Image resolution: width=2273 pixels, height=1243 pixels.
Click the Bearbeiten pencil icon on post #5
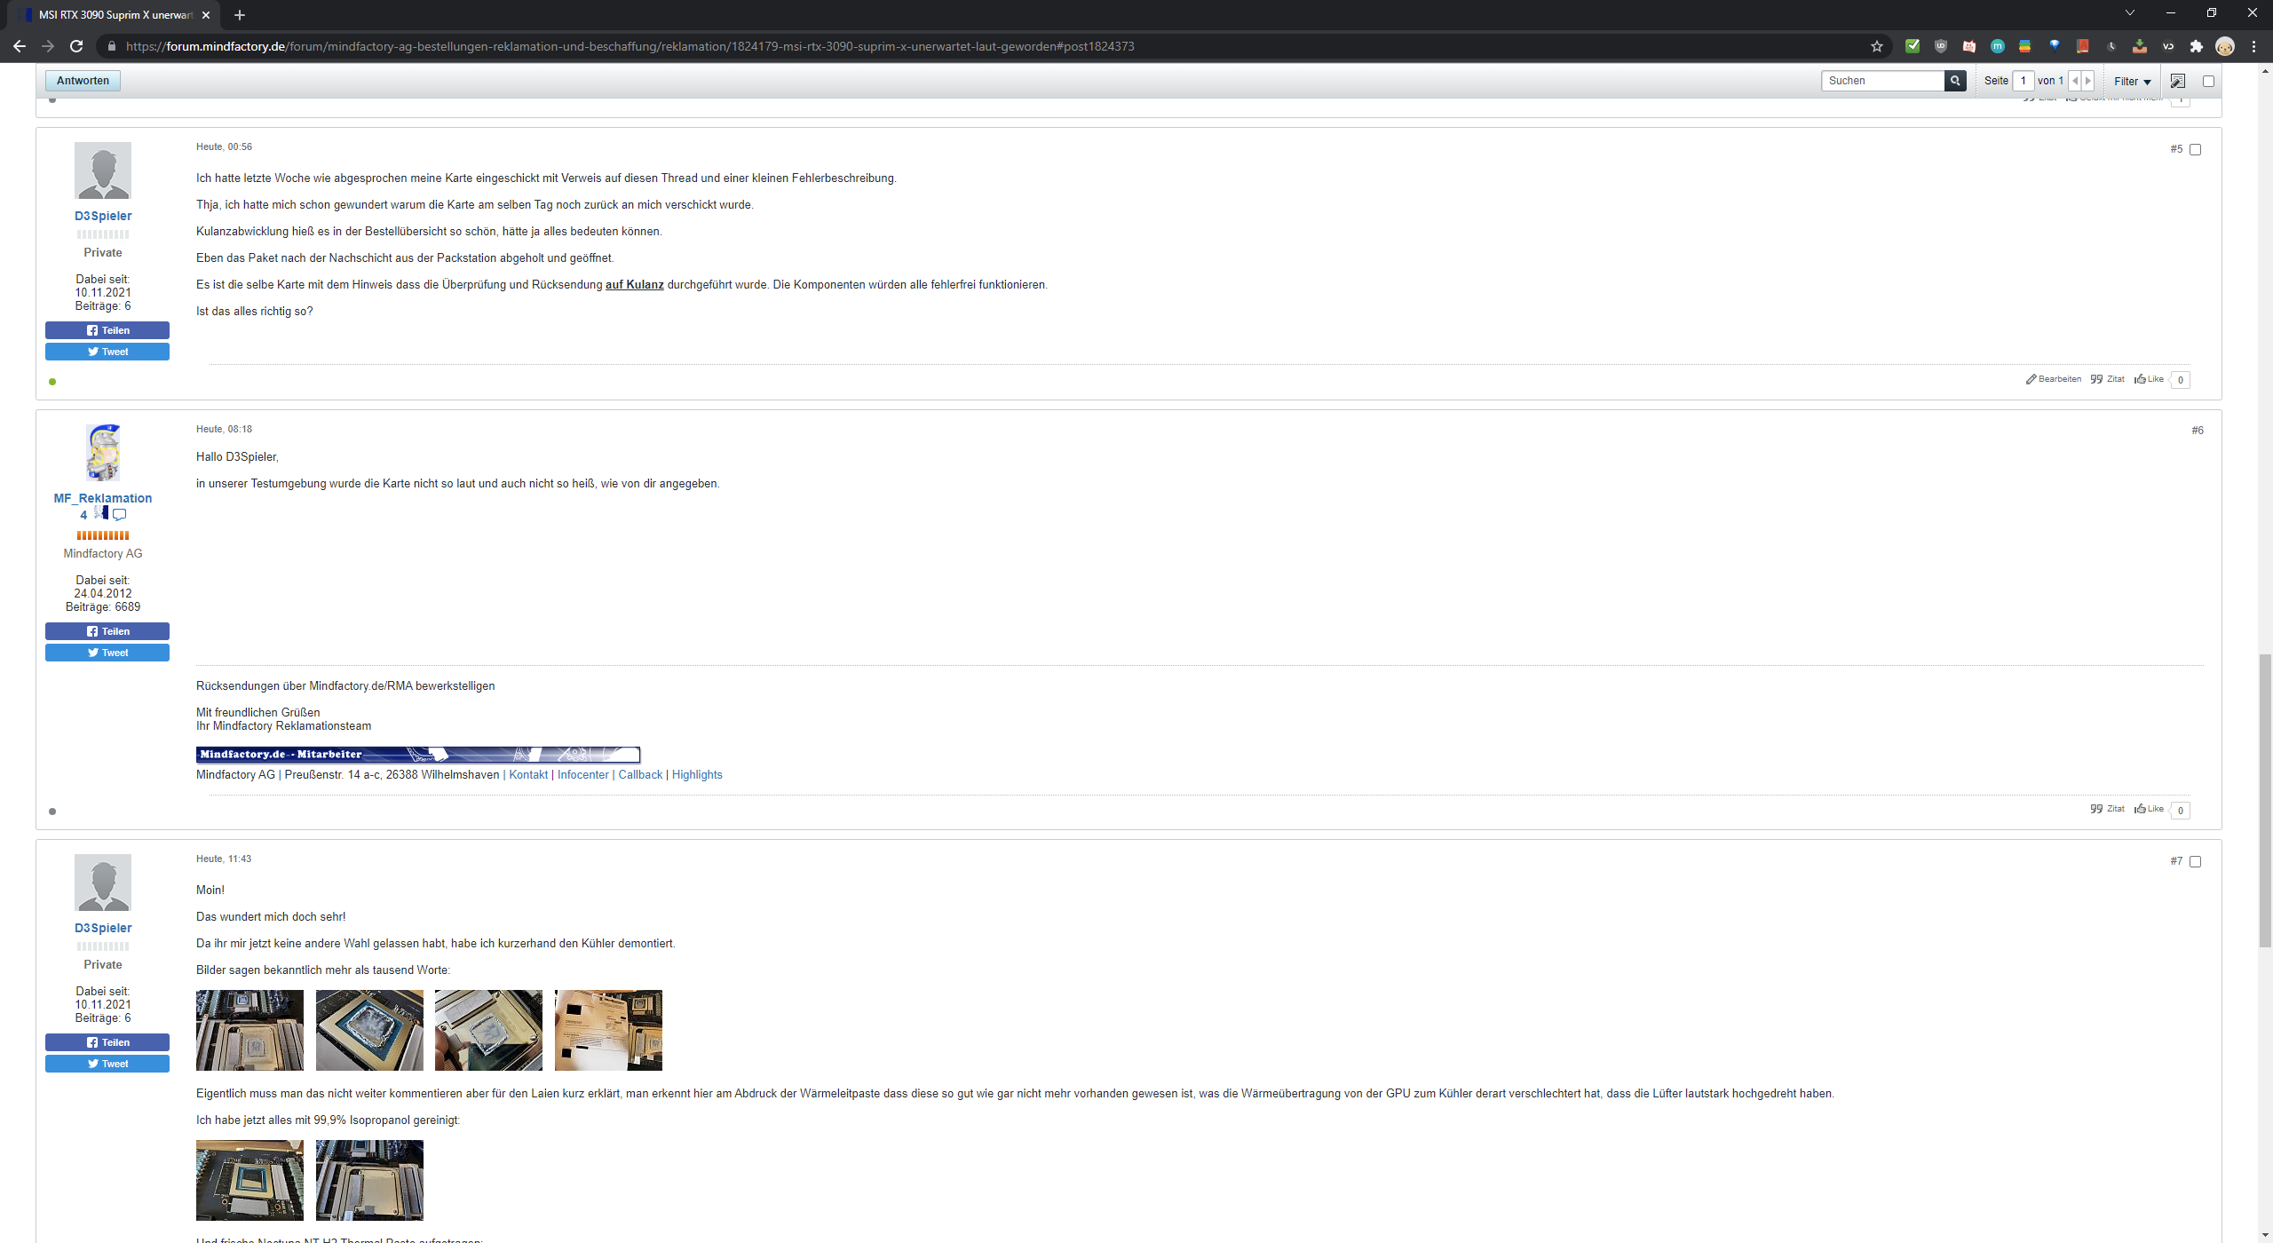[2031, 379]
